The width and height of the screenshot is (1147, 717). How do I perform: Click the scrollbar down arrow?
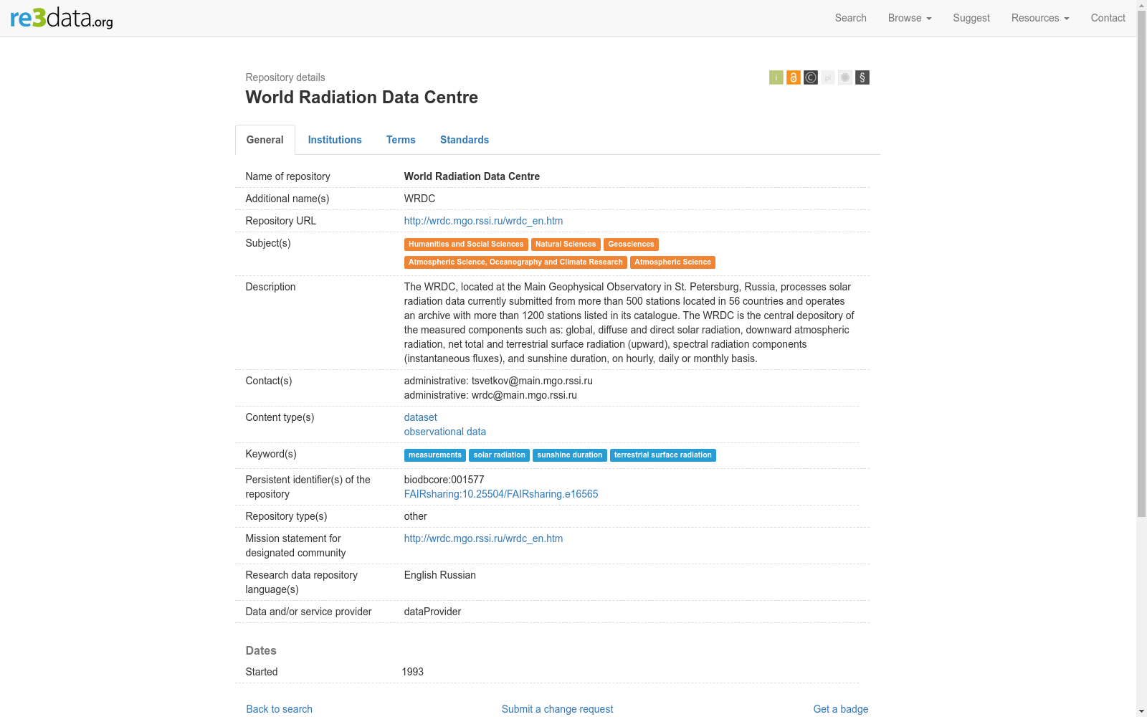point(1141,711)
